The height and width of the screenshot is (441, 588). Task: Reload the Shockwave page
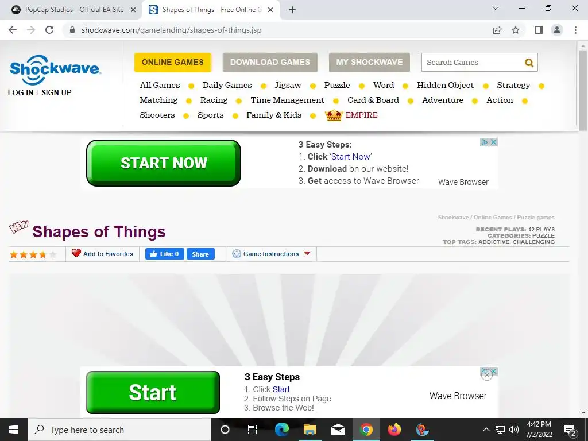coord(49,30)
